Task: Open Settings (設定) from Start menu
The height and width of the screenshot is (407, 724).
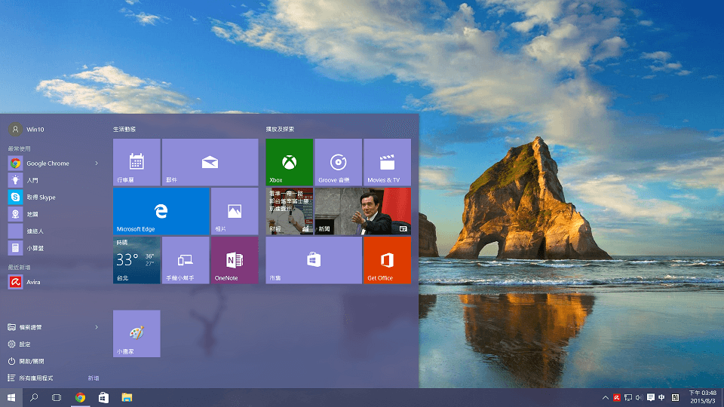Action: coord(20,344)
